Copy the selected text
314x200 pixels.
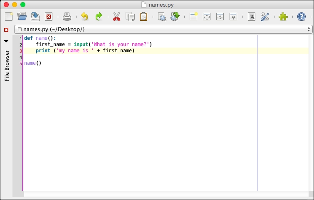pyautogui.click(x=130, y=17)
